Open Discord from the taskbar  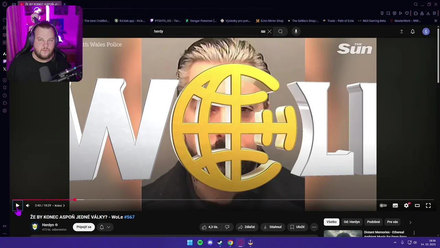click(x=210, y=242)
